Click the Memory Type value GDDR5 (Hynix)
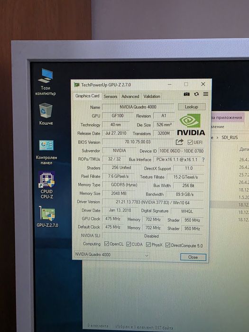 click(x=124, y=185)
